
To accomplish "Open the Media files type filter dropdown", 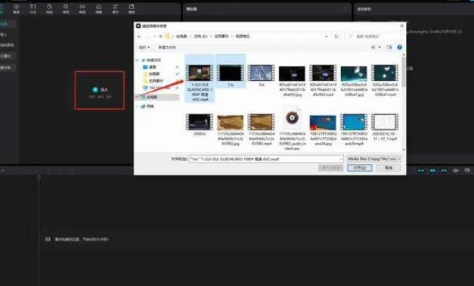I will coord(374,159).
